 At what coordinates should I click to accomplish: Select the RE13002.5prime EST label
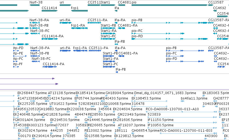[x=98, y=131]
